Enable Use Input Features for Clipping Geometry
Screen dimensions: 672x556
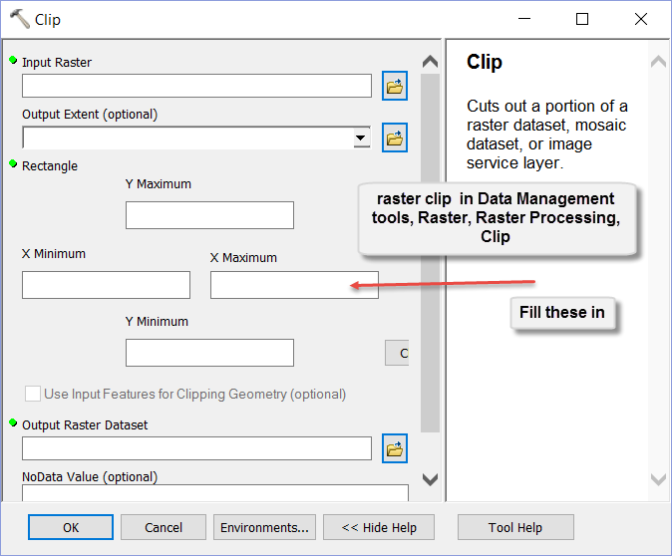34,394
